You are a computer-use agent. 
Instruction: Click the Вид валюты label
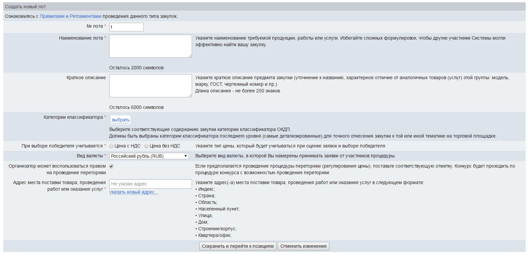point(90,156)
